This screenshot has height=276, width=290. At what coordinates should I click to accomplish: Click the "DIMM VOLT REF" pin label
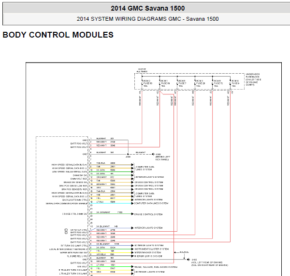click(79, 179)
